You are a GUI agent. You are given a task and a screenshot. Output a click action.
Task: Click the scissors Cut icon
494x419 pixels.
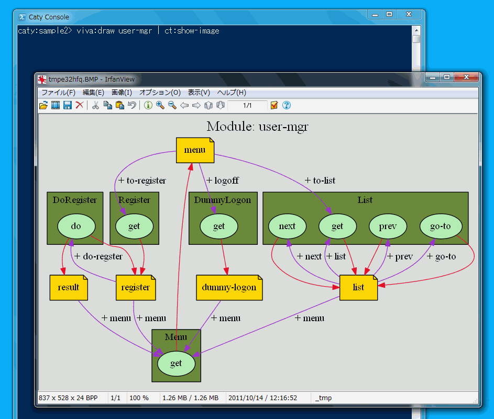95,106
